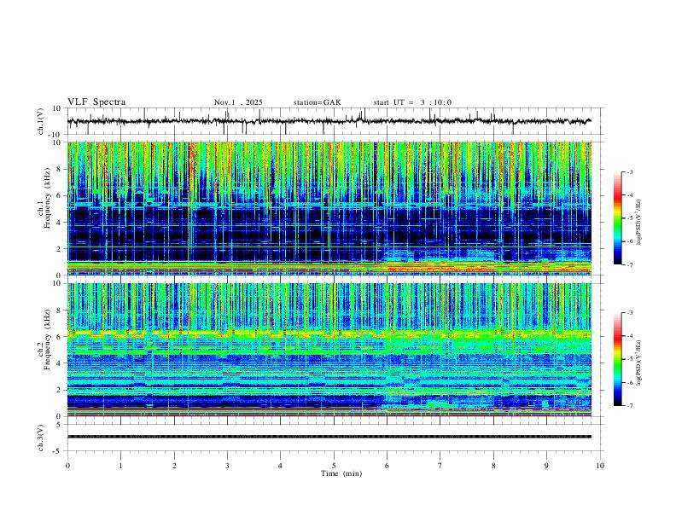676x522 pixels.
Task: Click the "station=GAK" header text
Action: [317, 102]
